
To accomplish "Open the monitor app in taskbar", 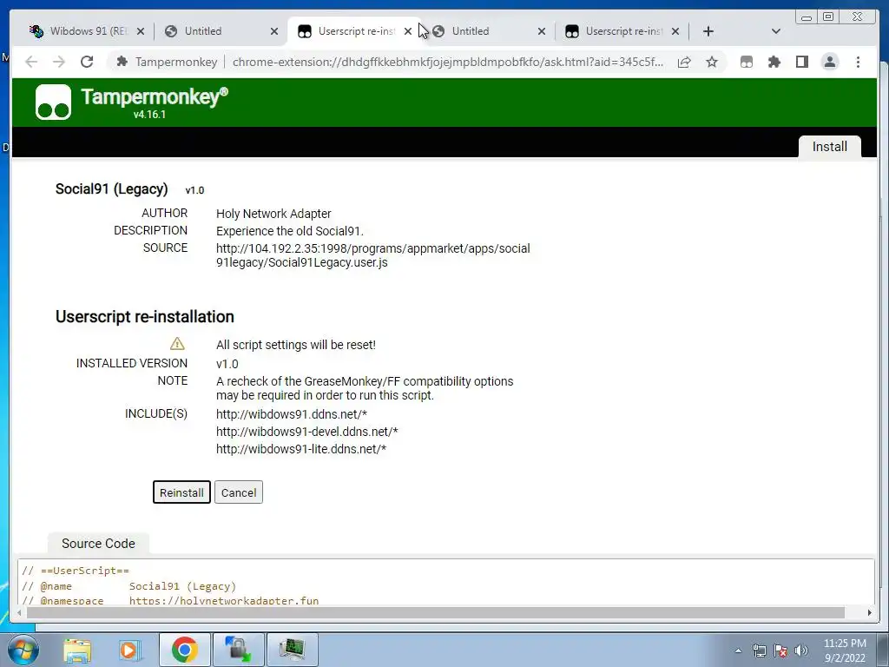I will click(292, 650).
